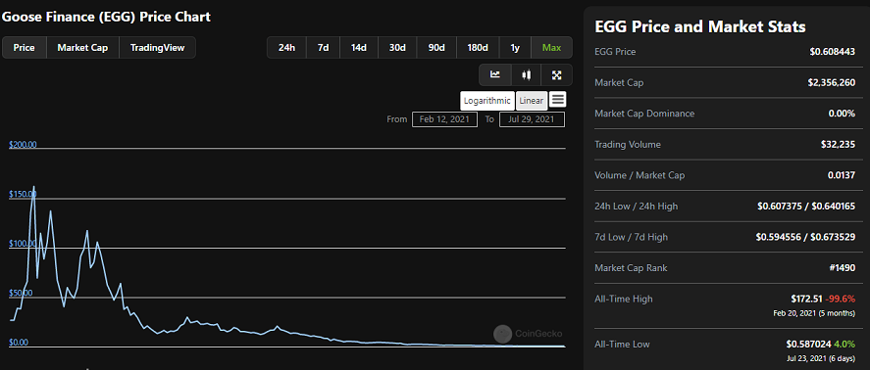Select the Price tab
870x370 pixels.
point(25,48)
